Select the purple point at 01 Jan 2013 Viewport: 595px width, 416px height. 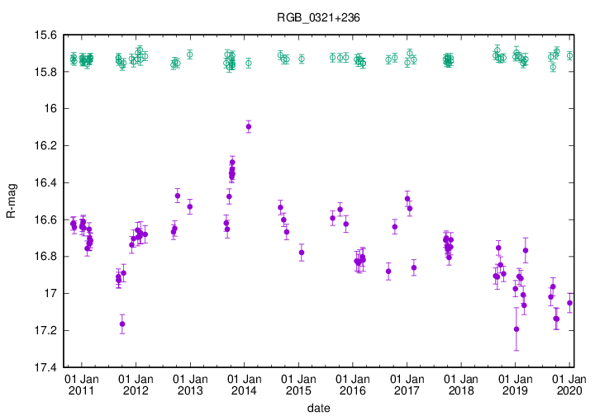click(x=190, y=206)
